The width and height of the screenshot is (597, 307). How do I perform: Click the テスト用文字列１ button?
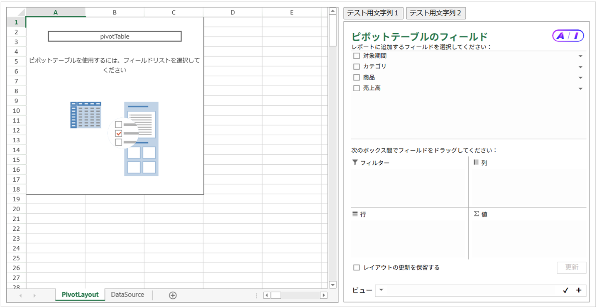tap(373, 13)
